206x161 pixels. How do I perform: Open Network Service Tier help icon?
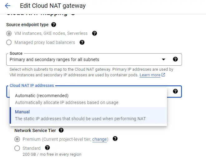click(x=61, y=130)
